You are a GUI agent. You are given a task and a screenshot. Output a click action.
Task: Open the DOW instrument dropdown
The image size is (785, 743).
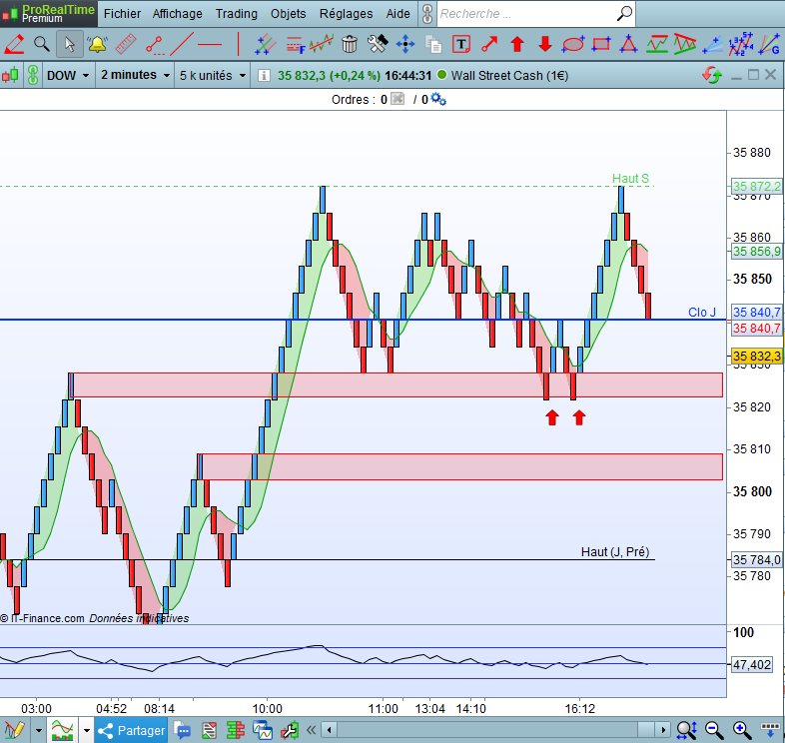pos(69,76)
